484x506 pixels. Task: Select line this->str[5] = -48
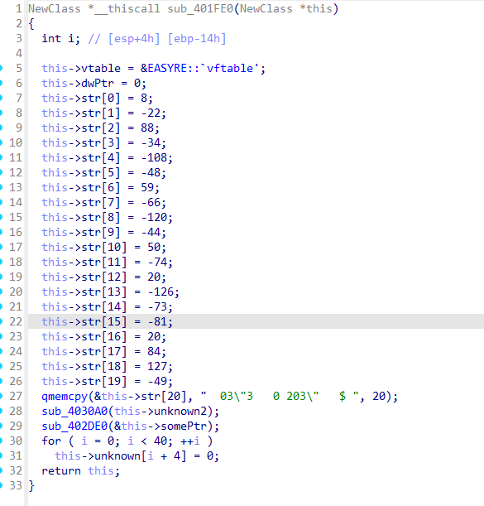click(x=103, y=172)
